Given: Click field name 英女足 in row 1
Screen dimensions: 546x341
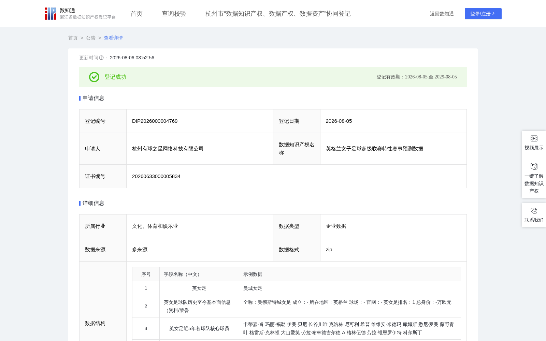Looking at the screenshot, I should pos(199,288).
